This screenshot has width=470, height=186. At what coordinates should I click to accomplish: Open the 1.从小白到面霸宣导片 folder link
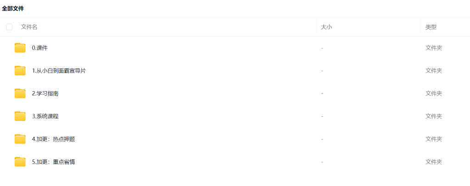click(x=59, y=71)
